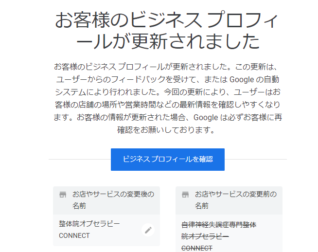Image resolution: width=318 pixels, height=252 pixels.
Task: Click store icon in 変更後の名前 header
Action: pyautogui.click(x=63, y=195)
